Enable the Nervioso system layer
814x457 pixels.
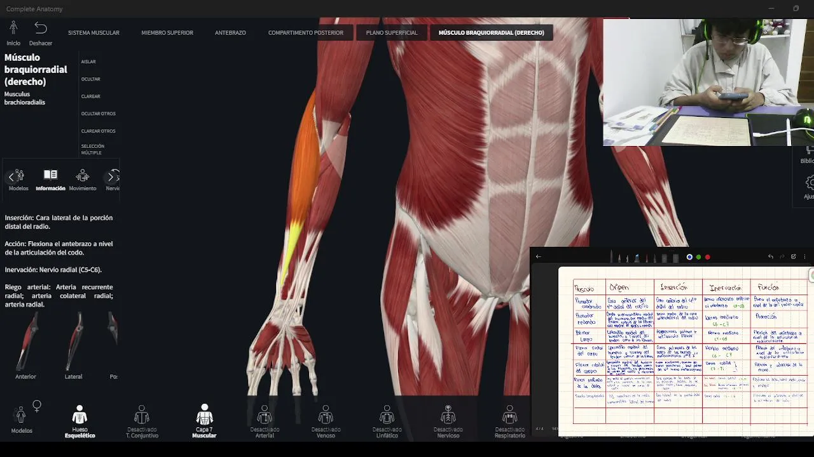click(448, 414)
